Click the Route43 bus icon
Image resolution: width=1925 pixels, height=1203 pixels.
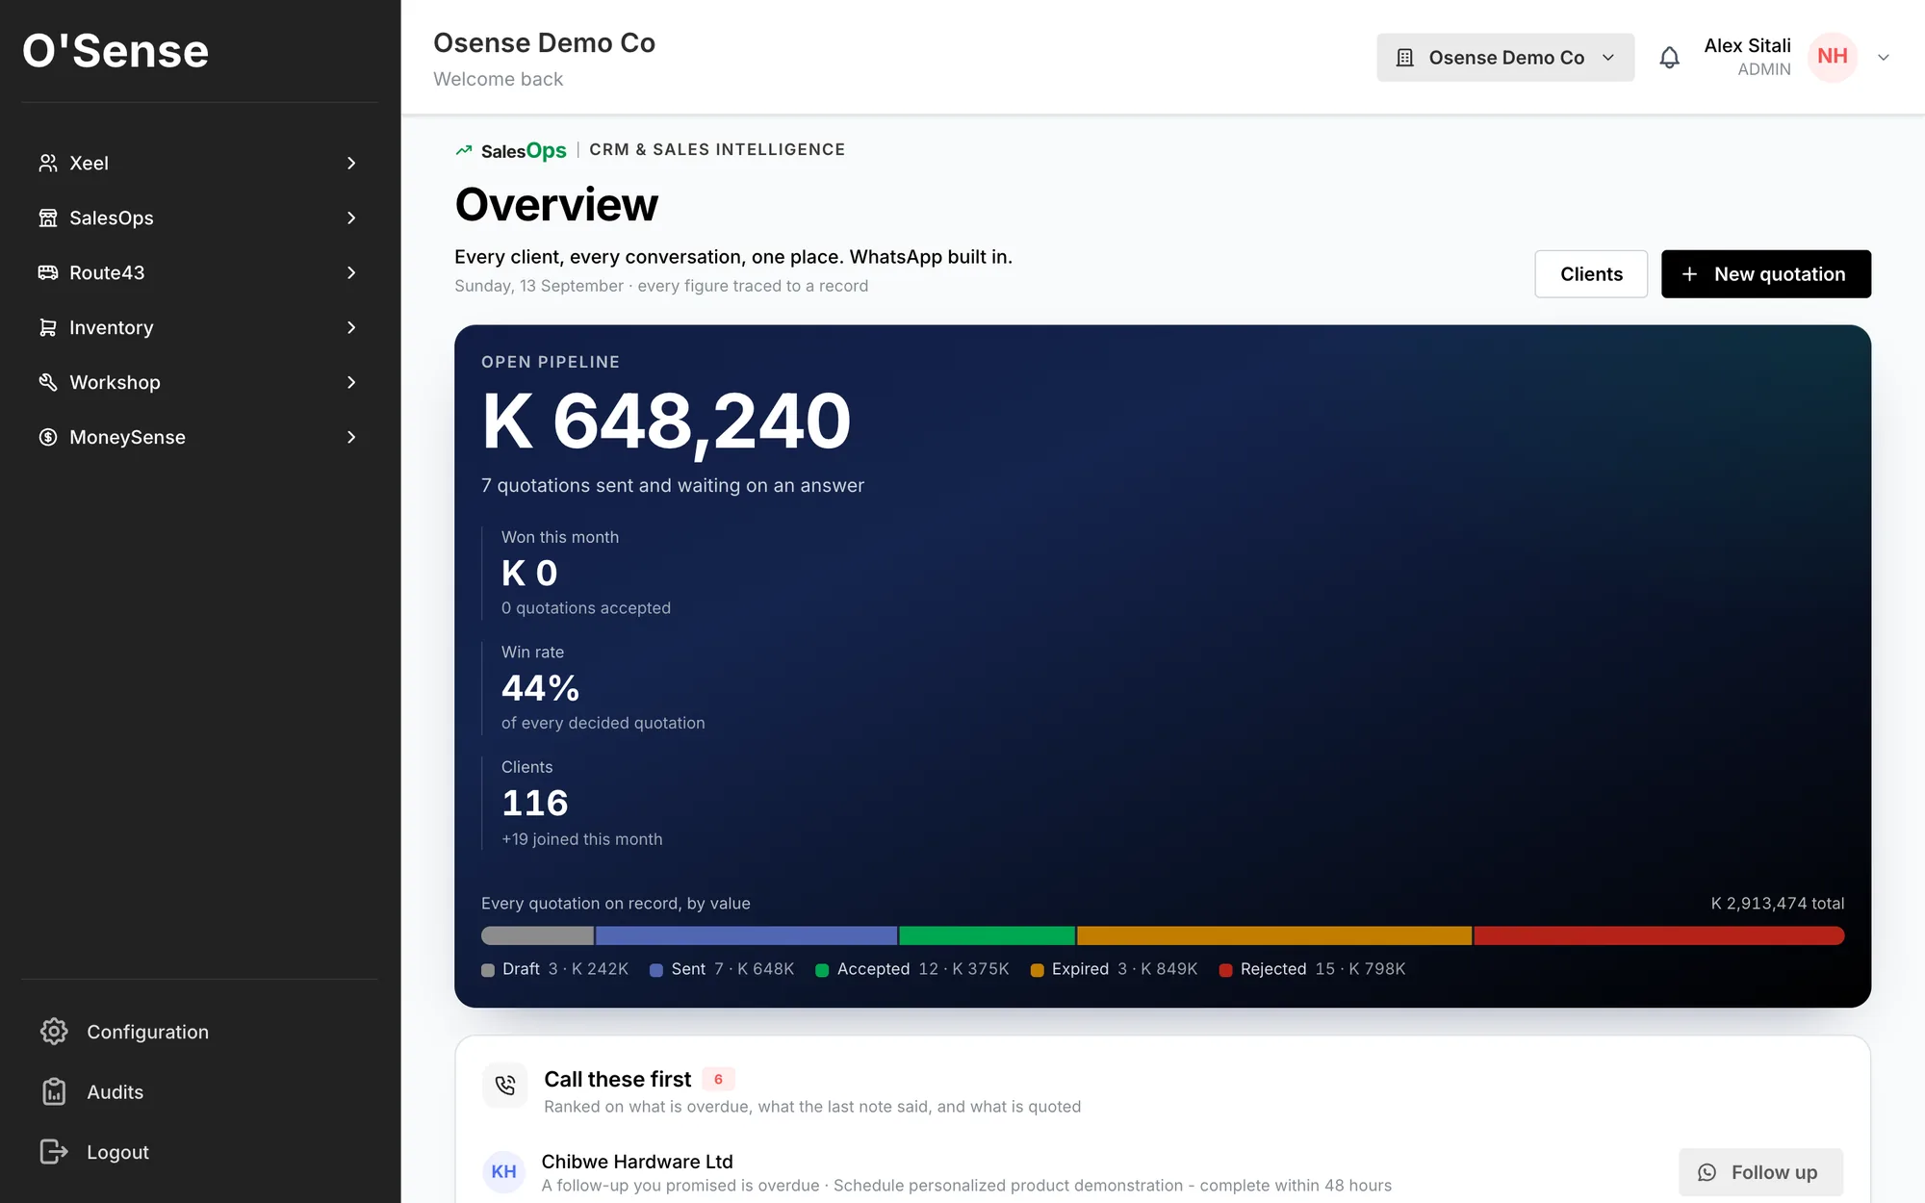click(x=48, y=273)
